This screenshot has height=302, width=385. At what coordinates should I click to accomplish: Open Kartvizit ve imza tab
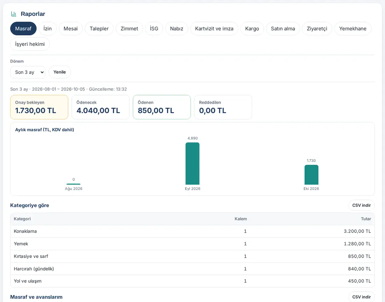pos(214,28)
